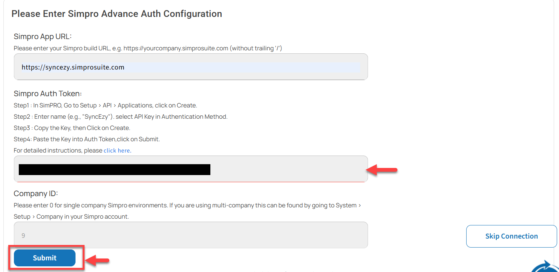Click the Step2 API Key instruction text
This screenshot has width=559, height=272.
[121, 116]
